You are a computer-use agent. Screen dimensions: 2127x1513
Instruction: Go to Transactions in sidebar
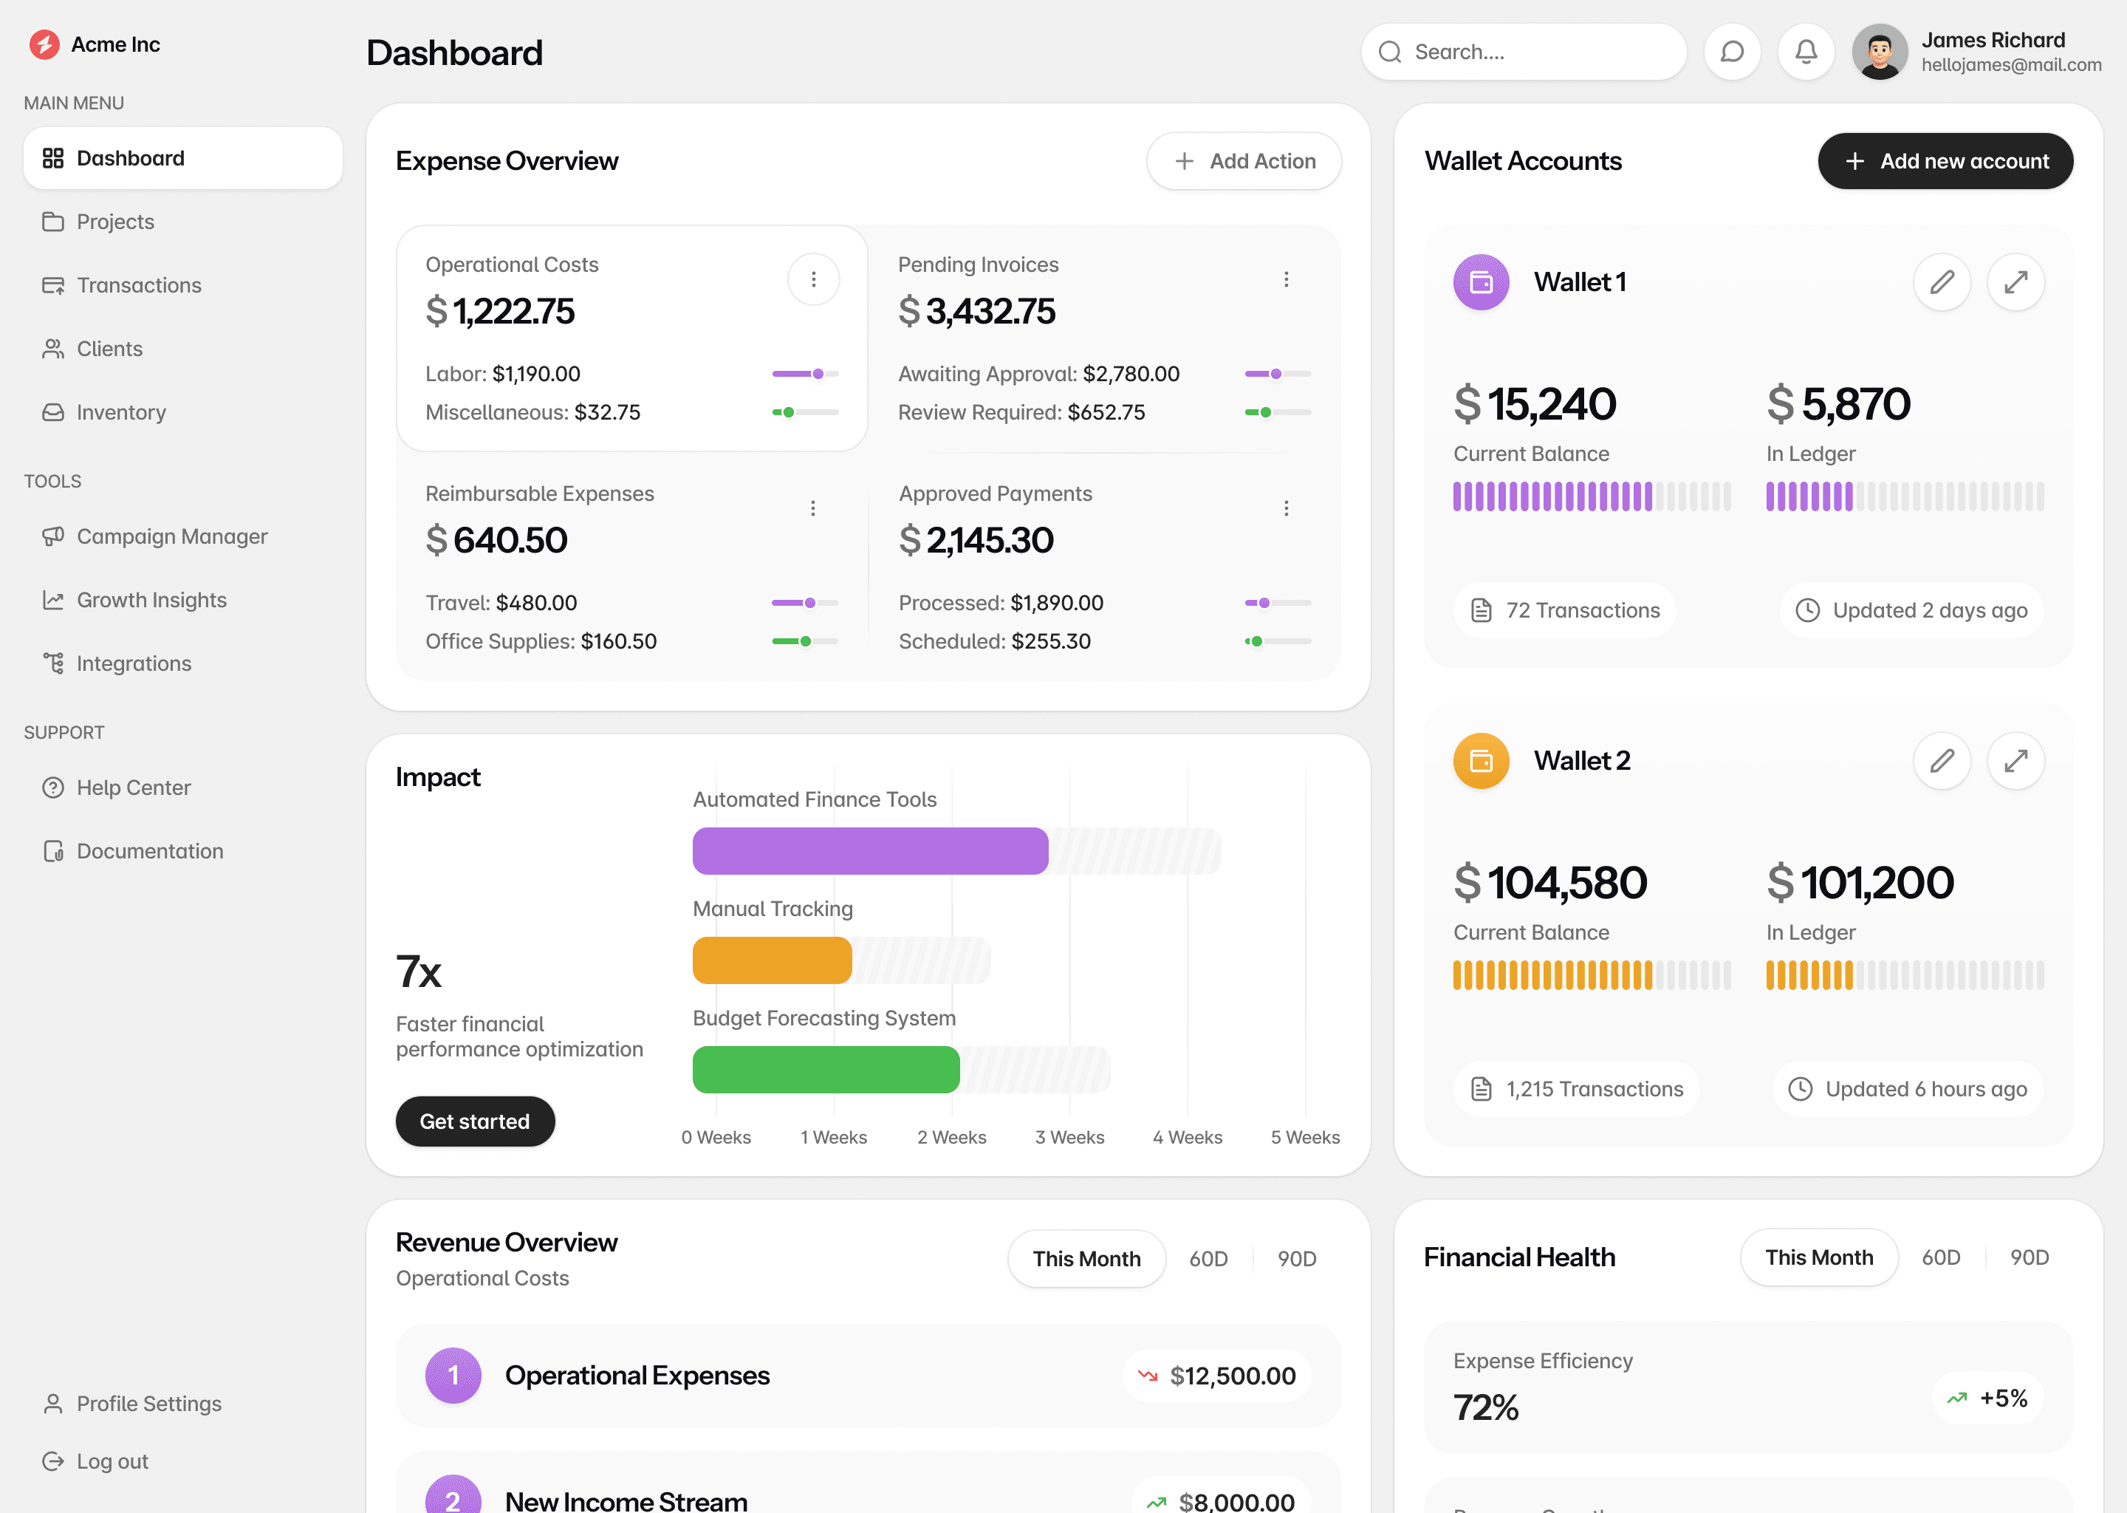[139, 285]
